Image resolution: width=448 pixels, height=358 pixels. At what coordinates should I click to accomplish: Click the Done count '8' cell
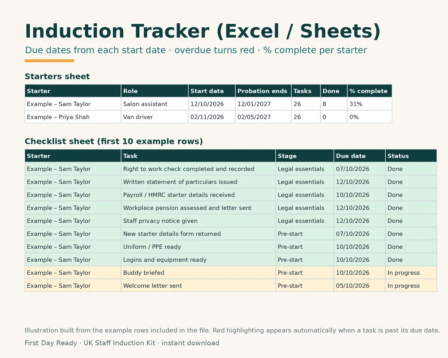point(334,104)
